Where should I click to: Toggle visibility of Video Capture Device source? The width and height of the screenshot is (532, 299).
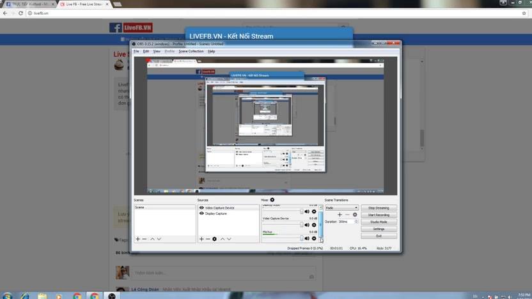201,208
